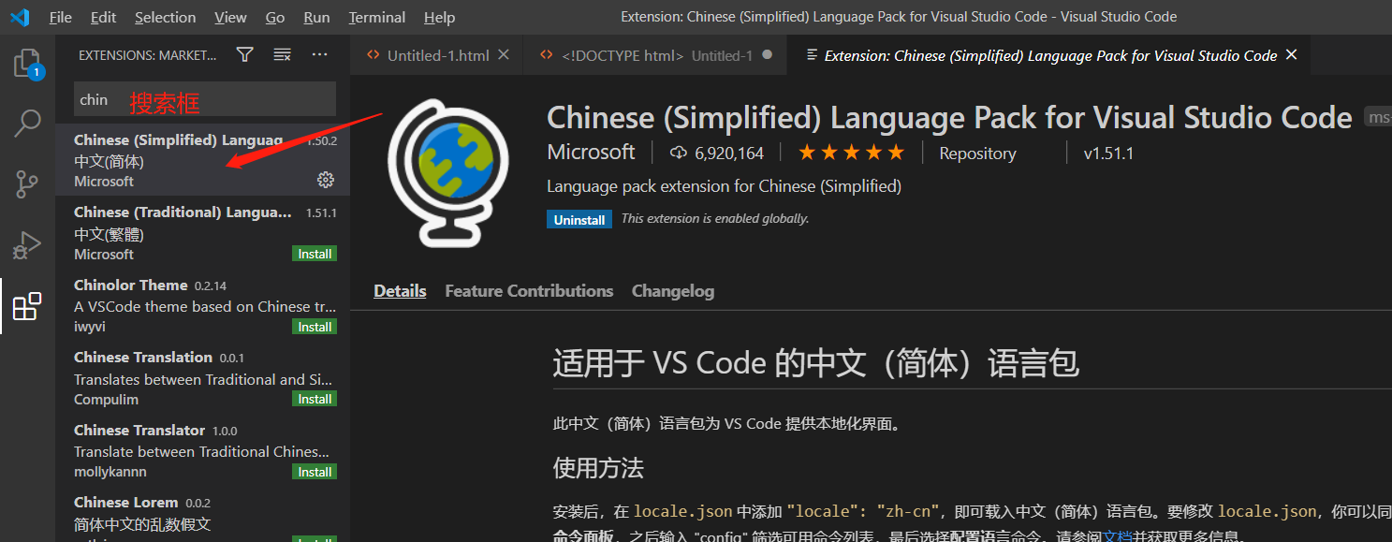Click the Uninstall button
This screenshot has height=542, width=1392.
pos(579,219)
